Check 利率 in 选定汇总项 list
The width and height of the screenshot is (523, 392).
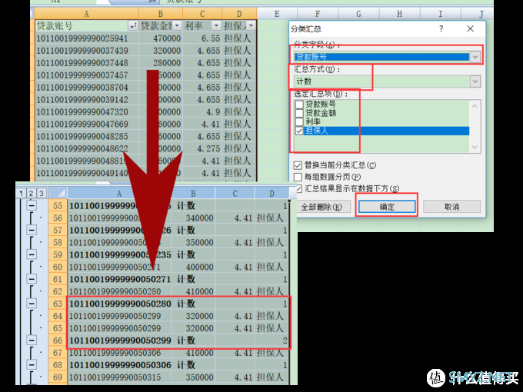(x=299, y=121)
